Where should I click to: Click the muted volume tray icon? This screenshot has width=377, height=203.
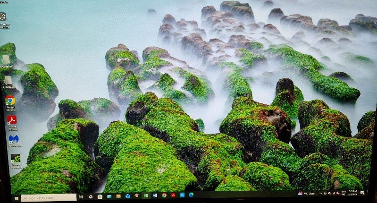click(x=338, y=193)
